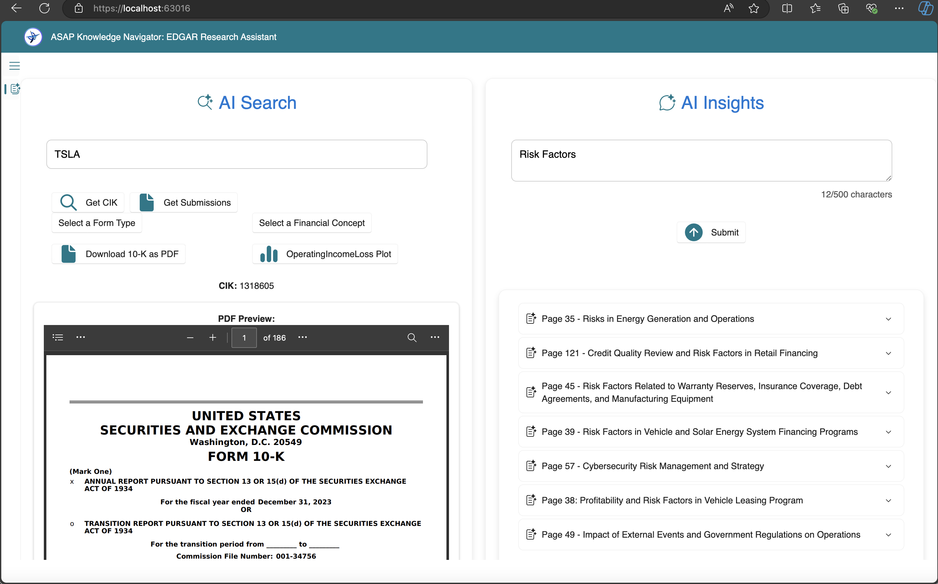Open PDF viewer more options on right
Image resolution: width=938 pixels, height=584 pixels.
[x=435, y=338]
